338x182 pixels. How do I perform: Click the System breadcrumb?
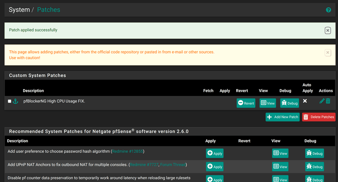[19, 10]
